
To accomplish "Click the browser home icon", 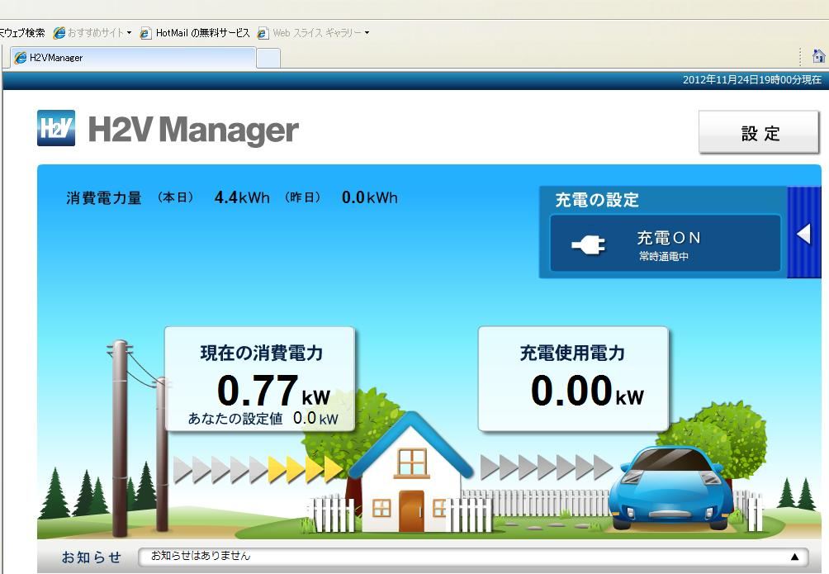I will coord(818,56).
